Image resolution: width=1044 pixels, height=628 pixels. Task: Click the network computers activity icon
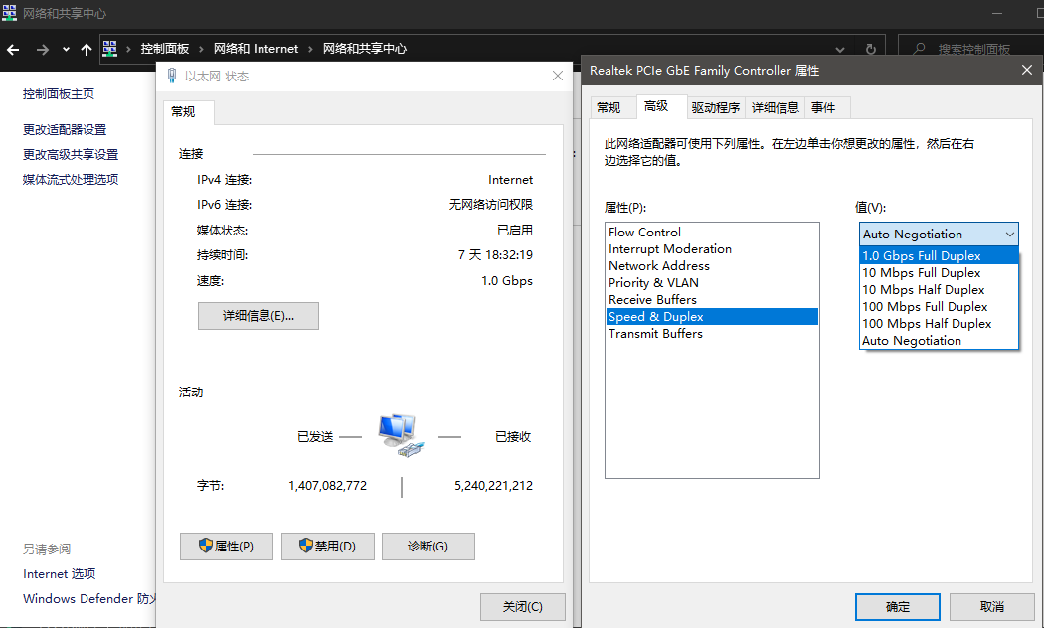[x=401, y=436]
